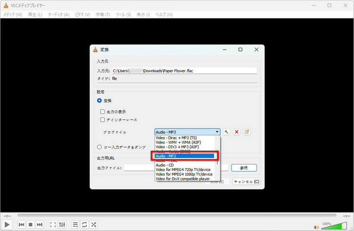The width and height of the screenshot is (354, 231).
Task: Maximize the VLC main window
Action: pyautogui.click(x=329, y=5)
